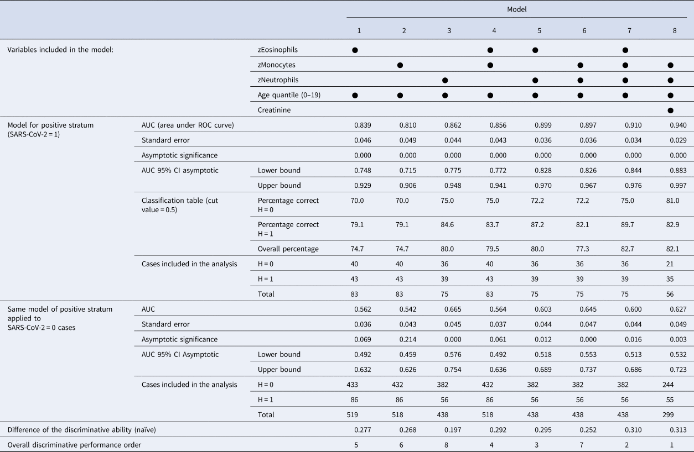Screen dimensions: 694x452
Task: Click the "Model" header at the top
Action: point(517,10)
